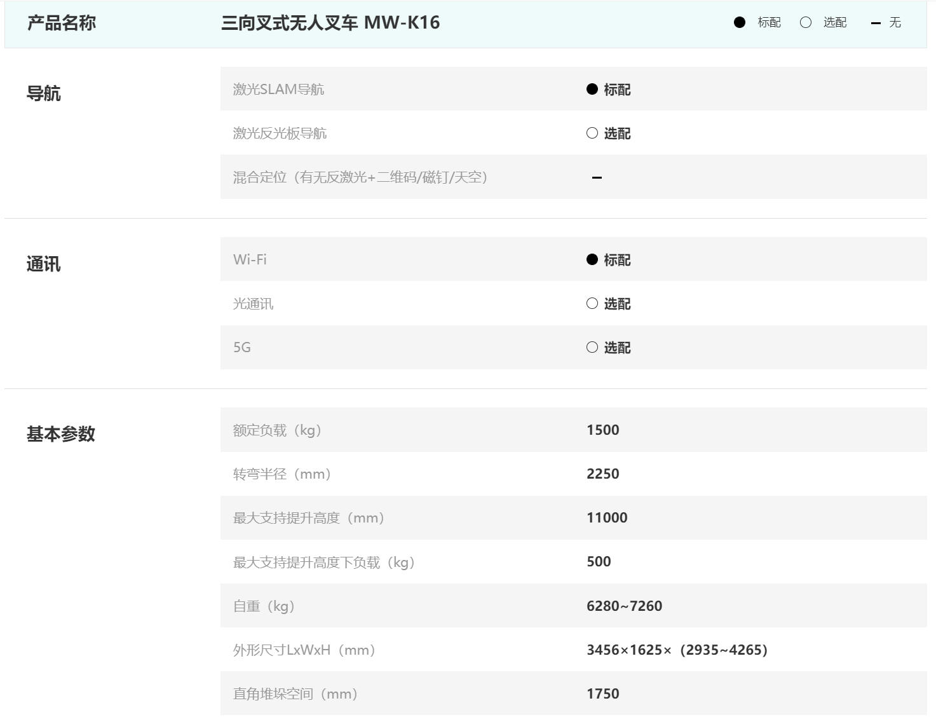
Task: Click the 通讯 section heading
Action: (43, 264)
